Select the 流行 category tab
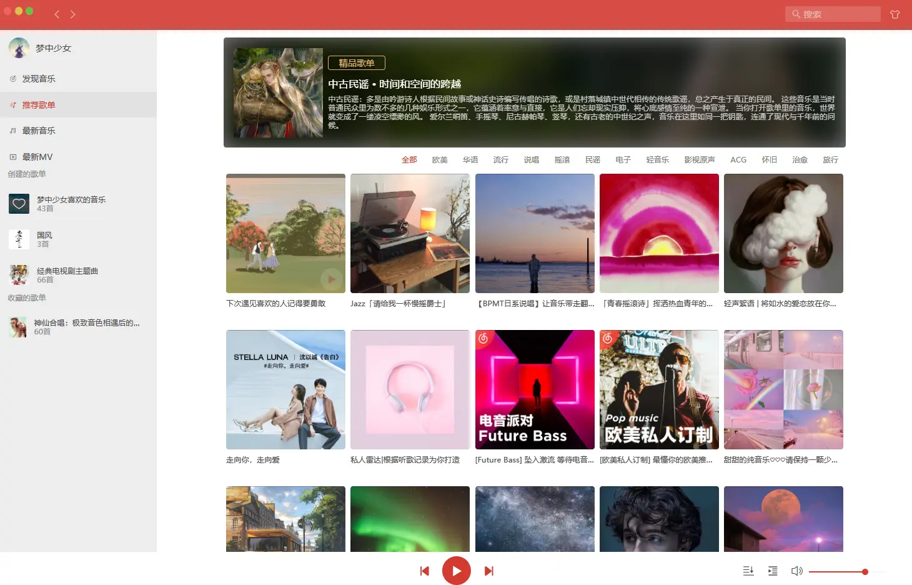 pos(501,160)
